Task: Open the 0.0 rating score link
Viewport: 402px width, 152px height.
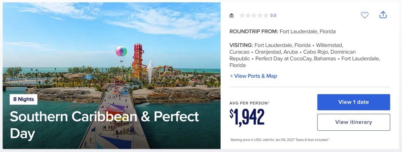Action: pos(273,16)
